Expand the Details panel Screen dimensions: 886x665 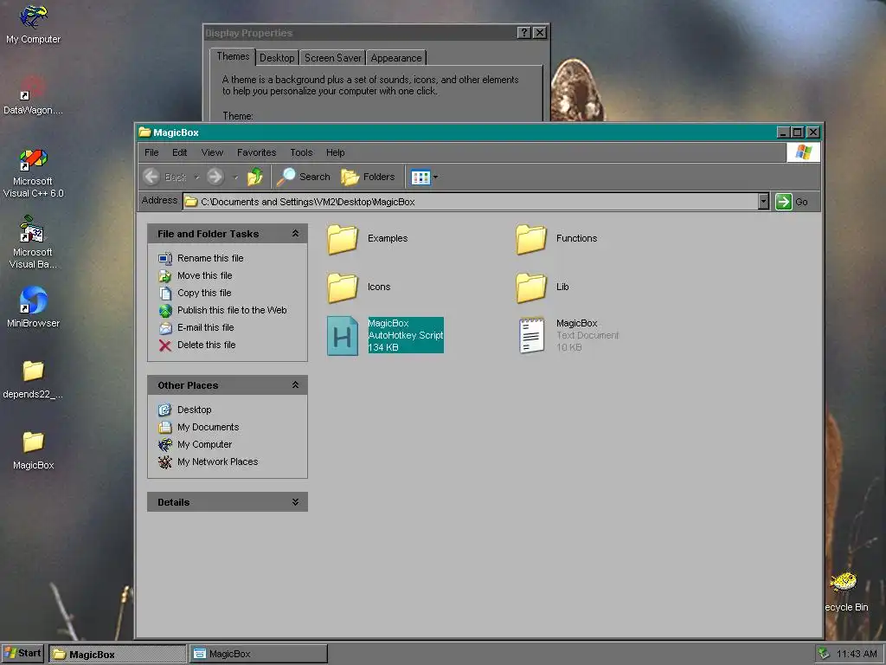tap(295, 502)
